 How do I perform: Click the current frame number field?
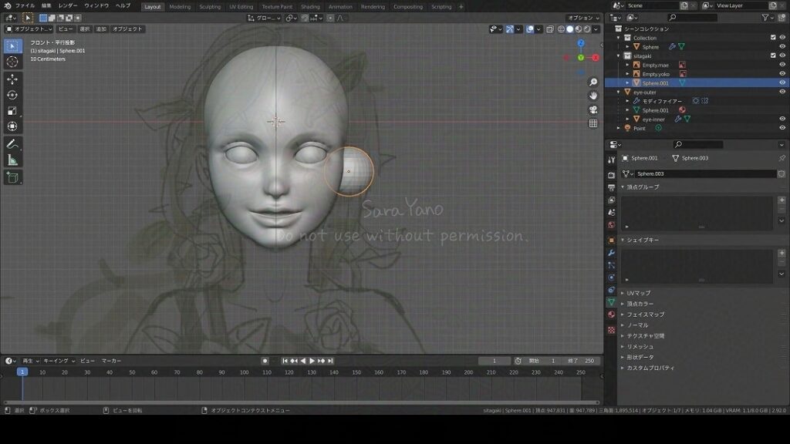click(495, 361)
